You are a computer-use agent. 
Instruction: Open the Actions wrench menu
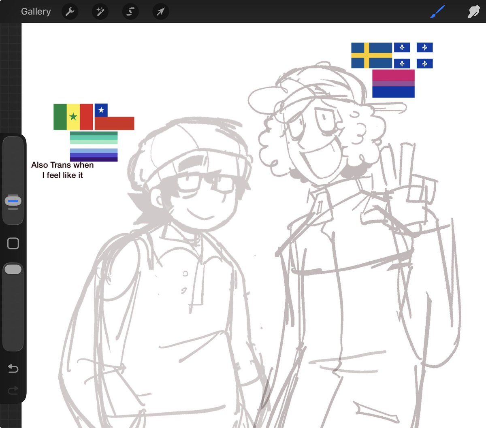click(70, 12)
